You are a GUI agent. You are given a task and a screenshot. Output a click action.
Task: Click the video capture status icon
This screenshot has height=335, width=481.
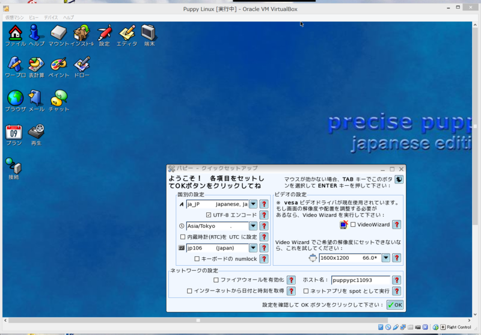pyautogui.click(x=418, y=327)
